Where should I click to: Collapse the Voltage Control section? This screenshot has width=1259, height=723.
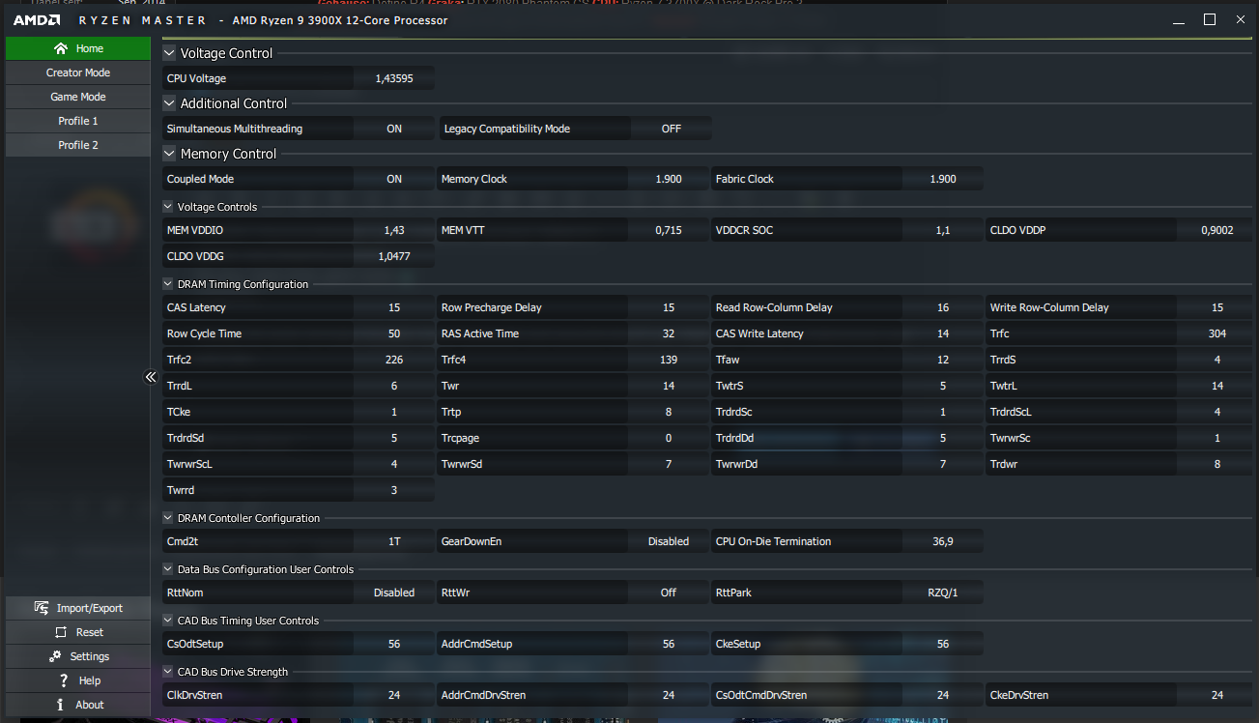[x=170, y=53]
